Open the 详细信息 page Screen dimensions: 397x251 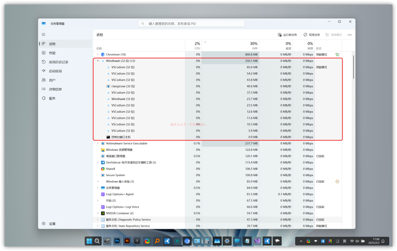65,89
